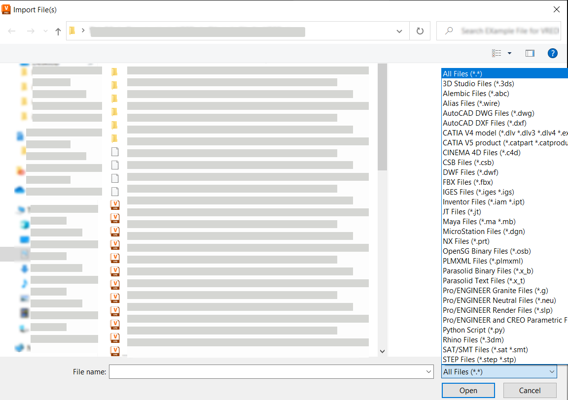Open the file type combo box showing All Files

coord(498,371)
